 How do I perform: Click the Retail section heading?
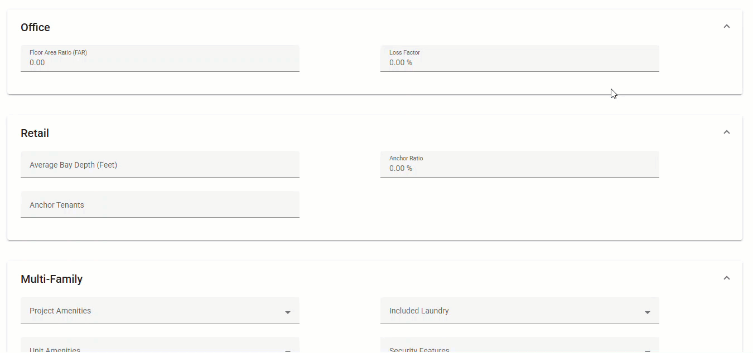click(x=35, y=133)
